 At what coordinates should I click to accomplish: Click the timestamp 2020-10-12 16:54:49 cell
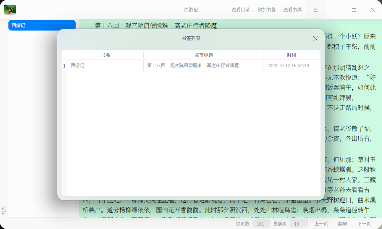[291, 66]
